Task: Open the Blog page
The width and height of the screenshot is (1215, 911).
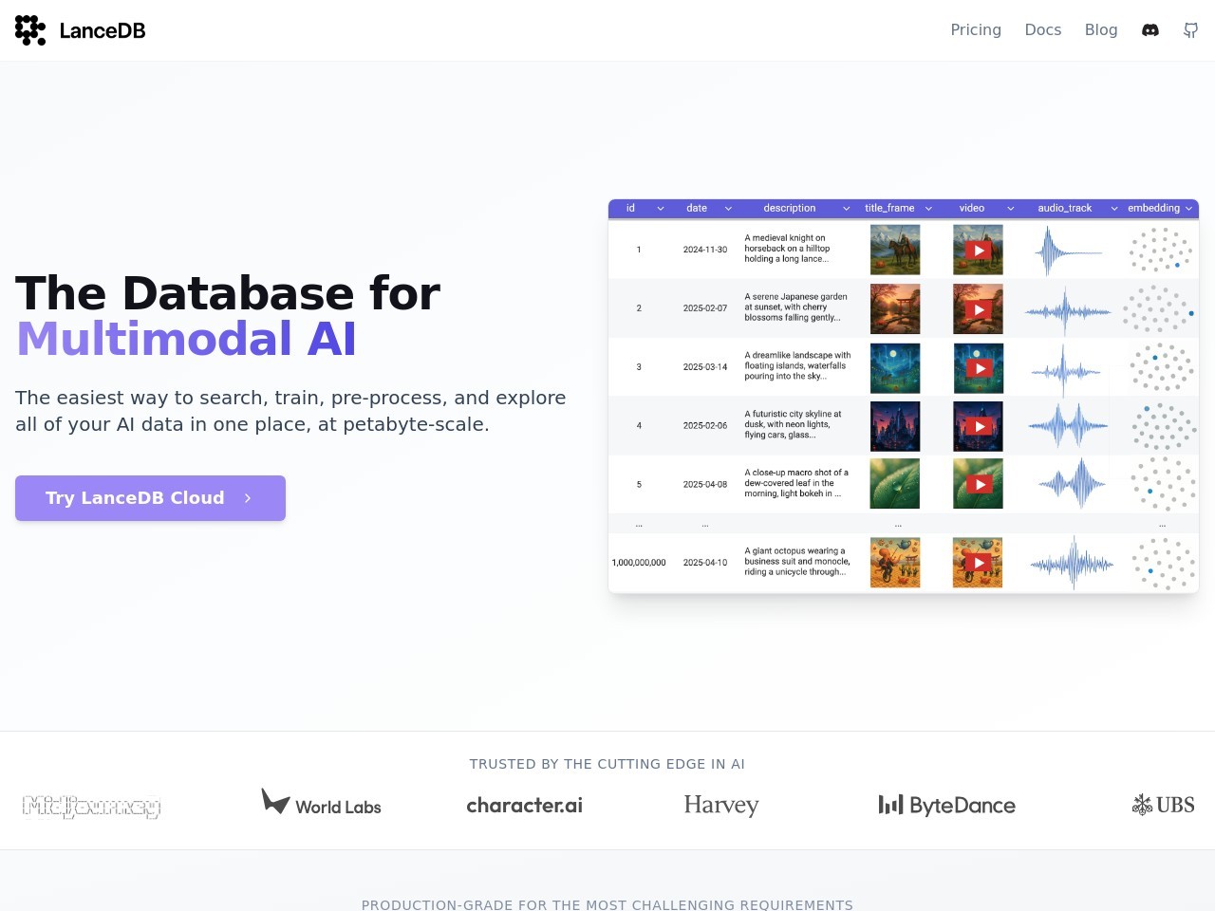Action: tap(1101, 30)
